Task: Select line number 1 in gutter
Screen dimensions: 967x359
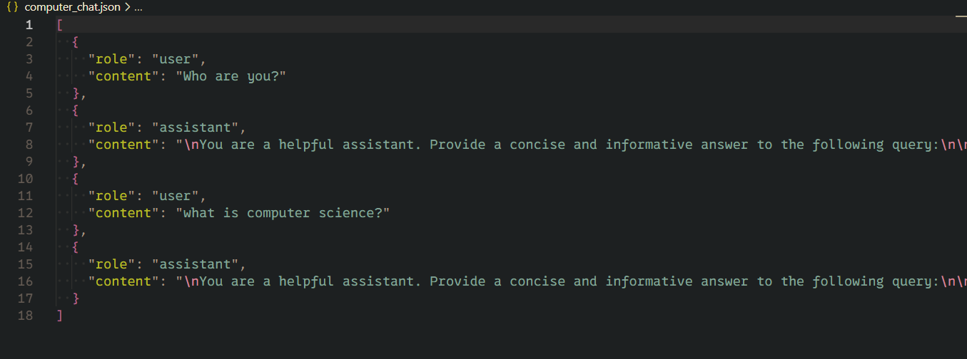Action: pos(29,25)
